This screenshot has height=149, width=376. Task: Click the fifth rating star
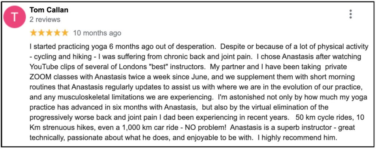(65, 33)
